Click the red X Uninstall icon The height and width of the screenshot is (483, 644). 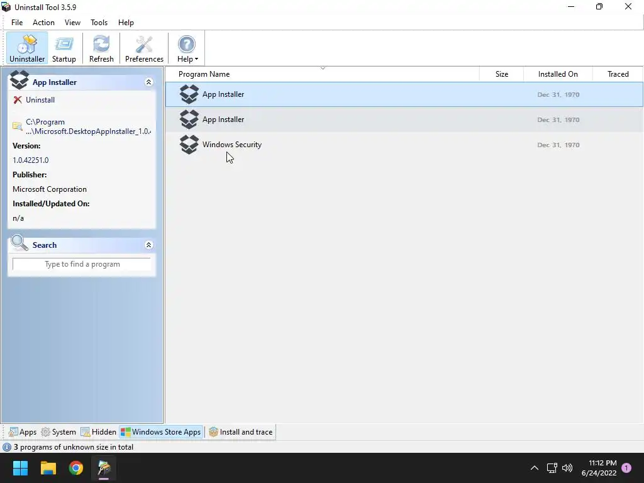point(17,100)
